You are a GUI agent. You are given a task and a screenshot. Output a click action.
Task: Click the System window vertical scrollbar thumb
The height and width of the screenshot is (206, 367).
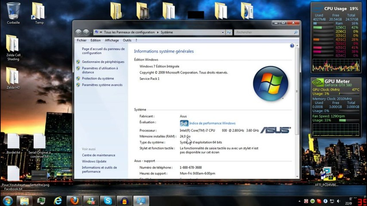[297, 91]
